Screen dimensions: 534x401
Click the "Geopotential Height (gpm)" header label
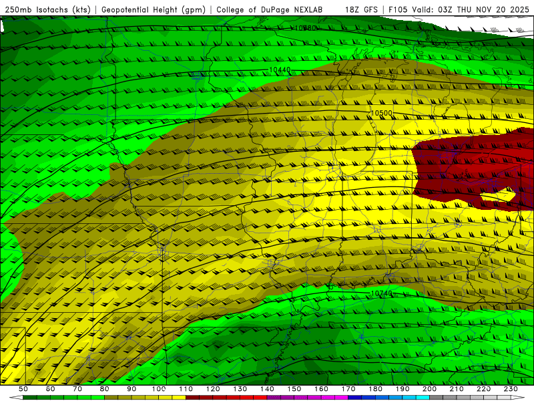tap(154, 9)
